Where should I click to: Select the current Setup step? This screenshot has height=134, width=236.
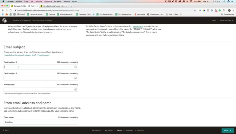pos(120,130)
